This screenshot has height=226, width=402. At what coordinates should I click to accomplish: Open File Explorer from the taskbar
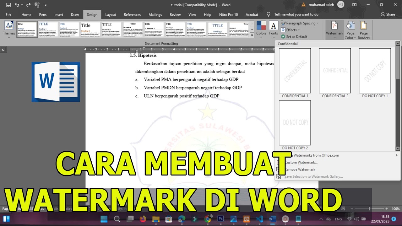(156, 219)
